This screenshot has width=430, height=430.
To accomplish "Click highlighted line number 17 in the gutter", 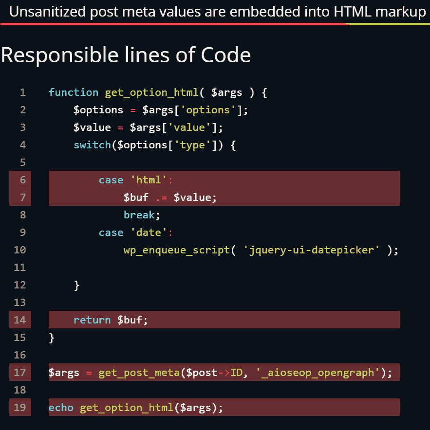I will pos(20,373).
